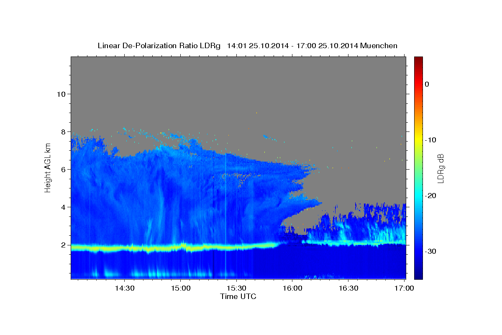Image resolution: width=502 pixels, height=335 pixels.
Task: Select the 16:30 time tick label
Action: click(x=348, y=289)
